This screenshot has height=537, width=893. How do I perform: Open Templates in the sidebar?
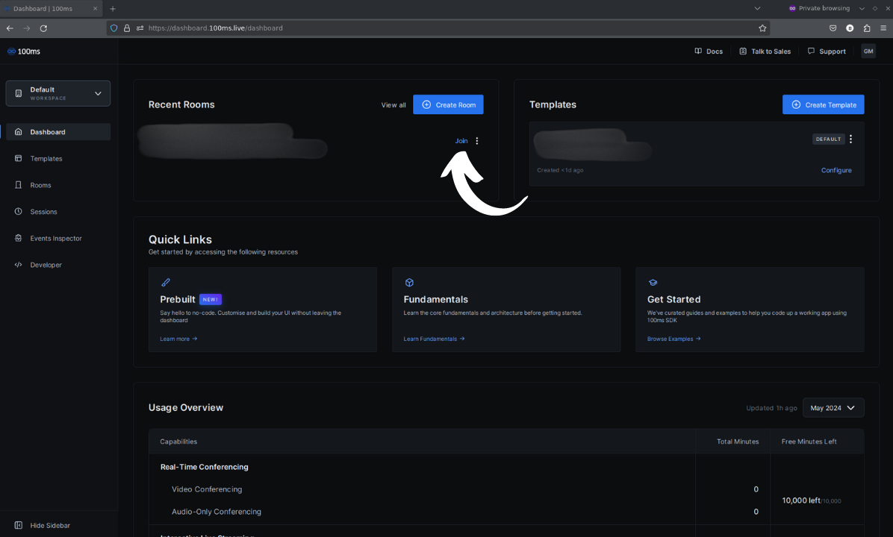(x=57, y=159)
